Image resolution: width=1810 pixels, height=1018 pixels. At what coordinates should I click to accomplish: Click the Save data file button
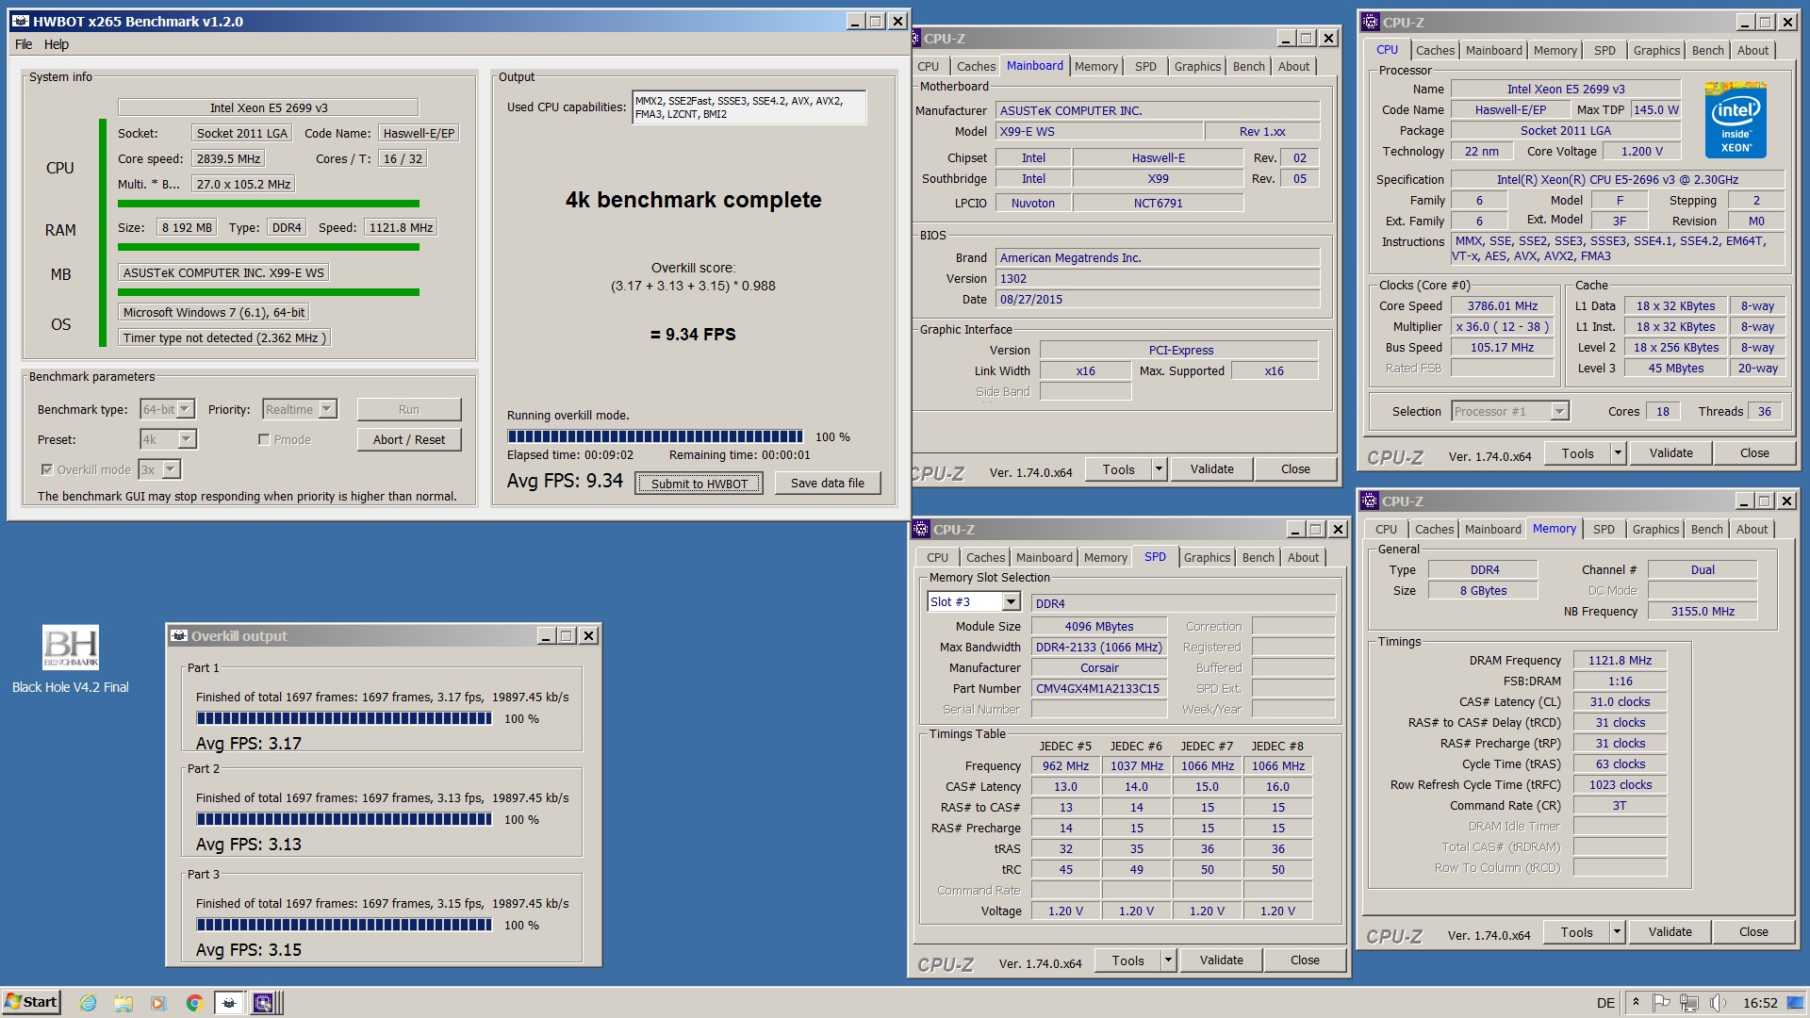pos(827,483)
